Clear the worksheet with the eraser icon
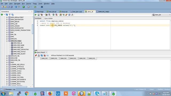The image size is (171, 96). coord(66,15)
